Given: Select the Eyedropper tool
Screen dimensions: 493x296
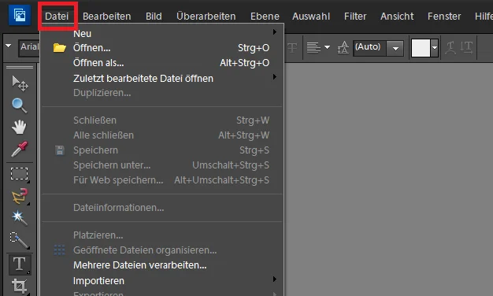Looking at the screenshot, I should 20,149.
